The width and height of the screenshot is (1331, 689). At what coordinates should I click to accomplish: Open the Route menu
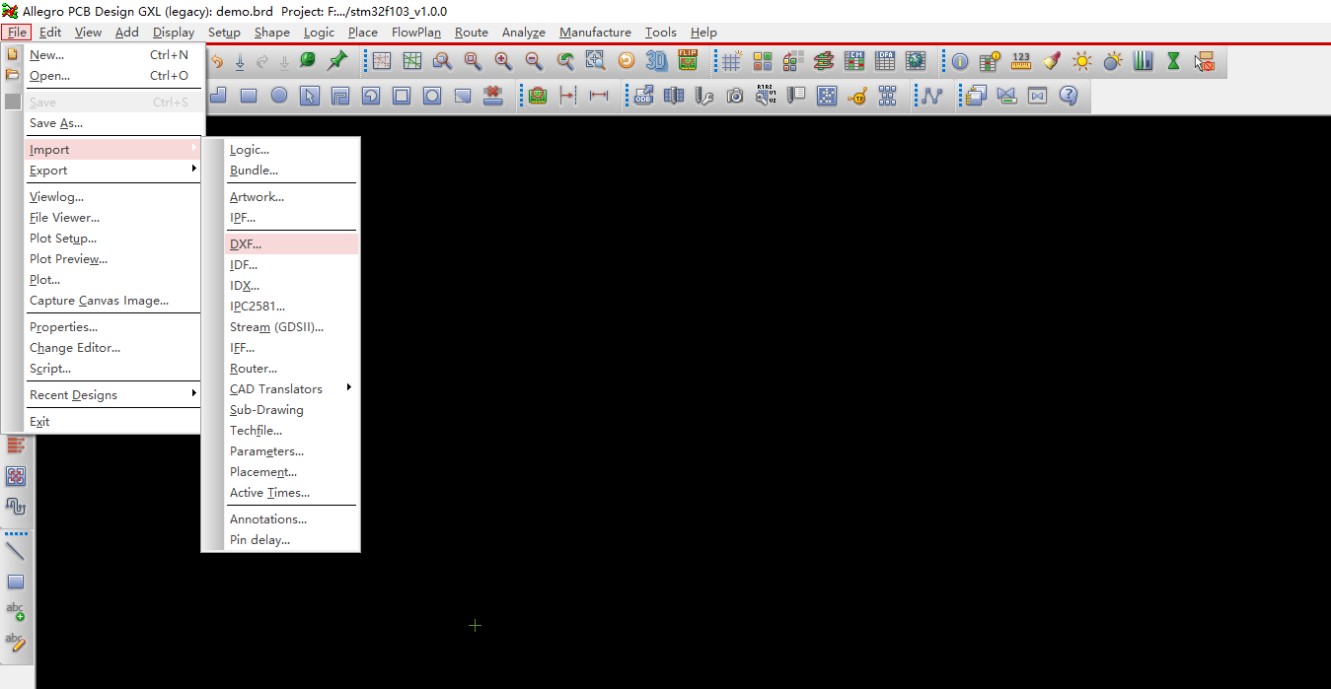472,33
